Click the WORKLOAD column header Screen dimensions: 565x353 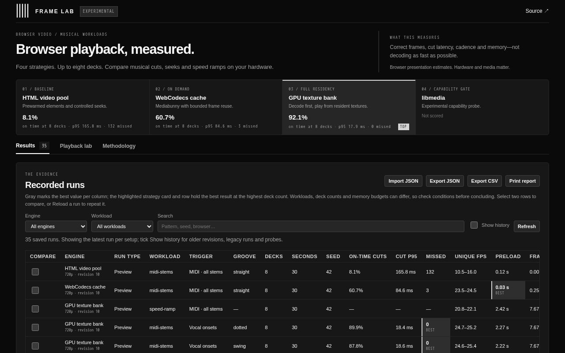click(165, 256)
